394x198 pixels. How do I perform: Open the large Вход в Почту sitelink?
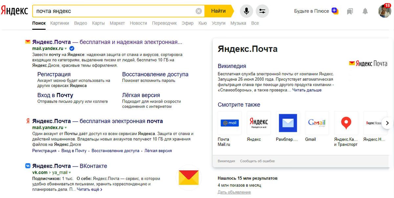pos(55,95)
